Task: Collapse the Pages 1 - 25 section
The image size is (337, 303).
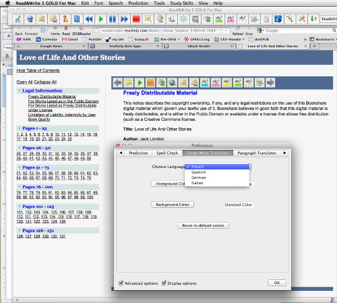Action: coord(20,128)
